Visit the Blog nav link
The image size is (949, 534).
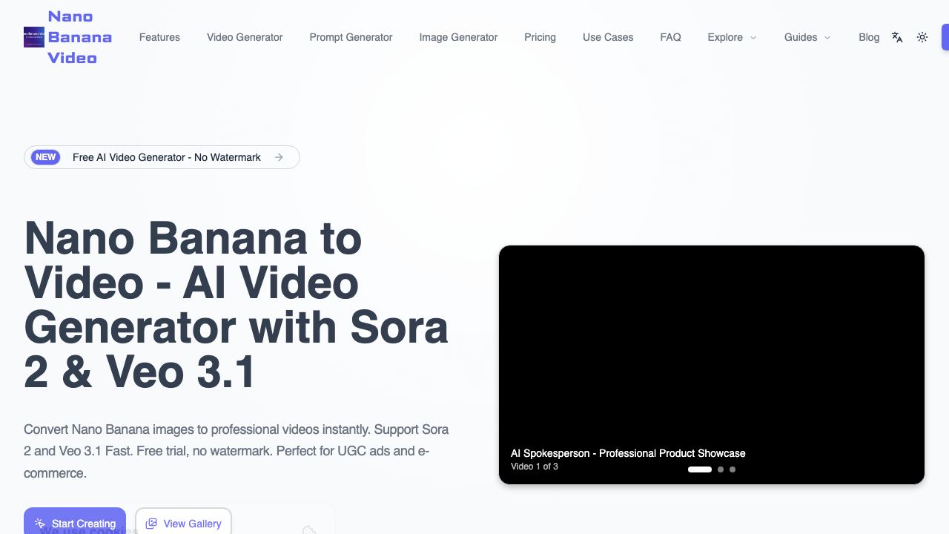pyautogui.click(x=869, y=37)
